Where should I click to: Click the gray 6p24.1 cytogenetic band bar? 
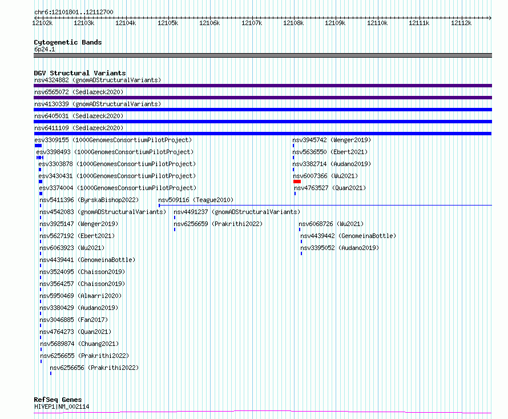point(263,55)
